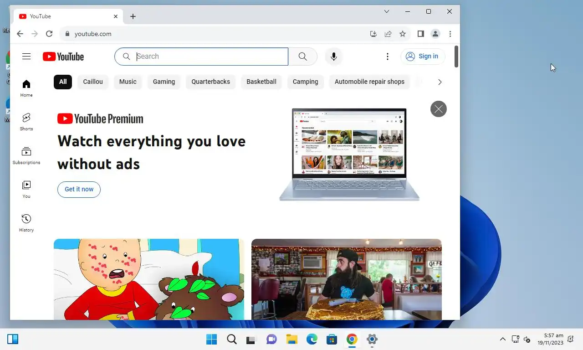This screenshot has height=350, width=583.
Task: View site information lock icon
Action: click(x=67, y=34)
